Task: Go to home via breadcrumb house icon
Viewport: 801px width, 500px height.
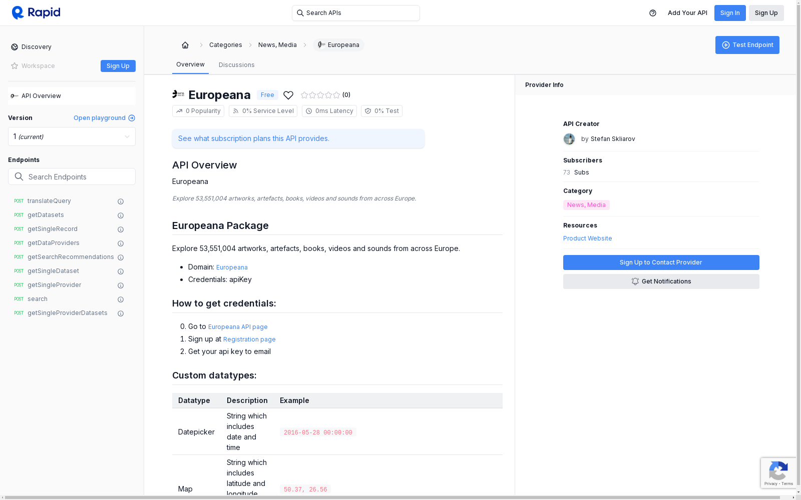Action: [x=185, y=45]
